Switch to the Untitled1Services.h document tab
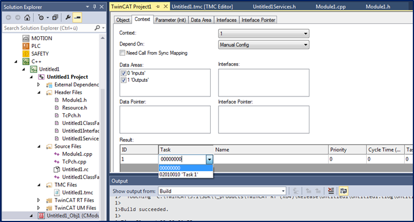Image resolution: width=414 pixels, height=222 pixels. 274,7
